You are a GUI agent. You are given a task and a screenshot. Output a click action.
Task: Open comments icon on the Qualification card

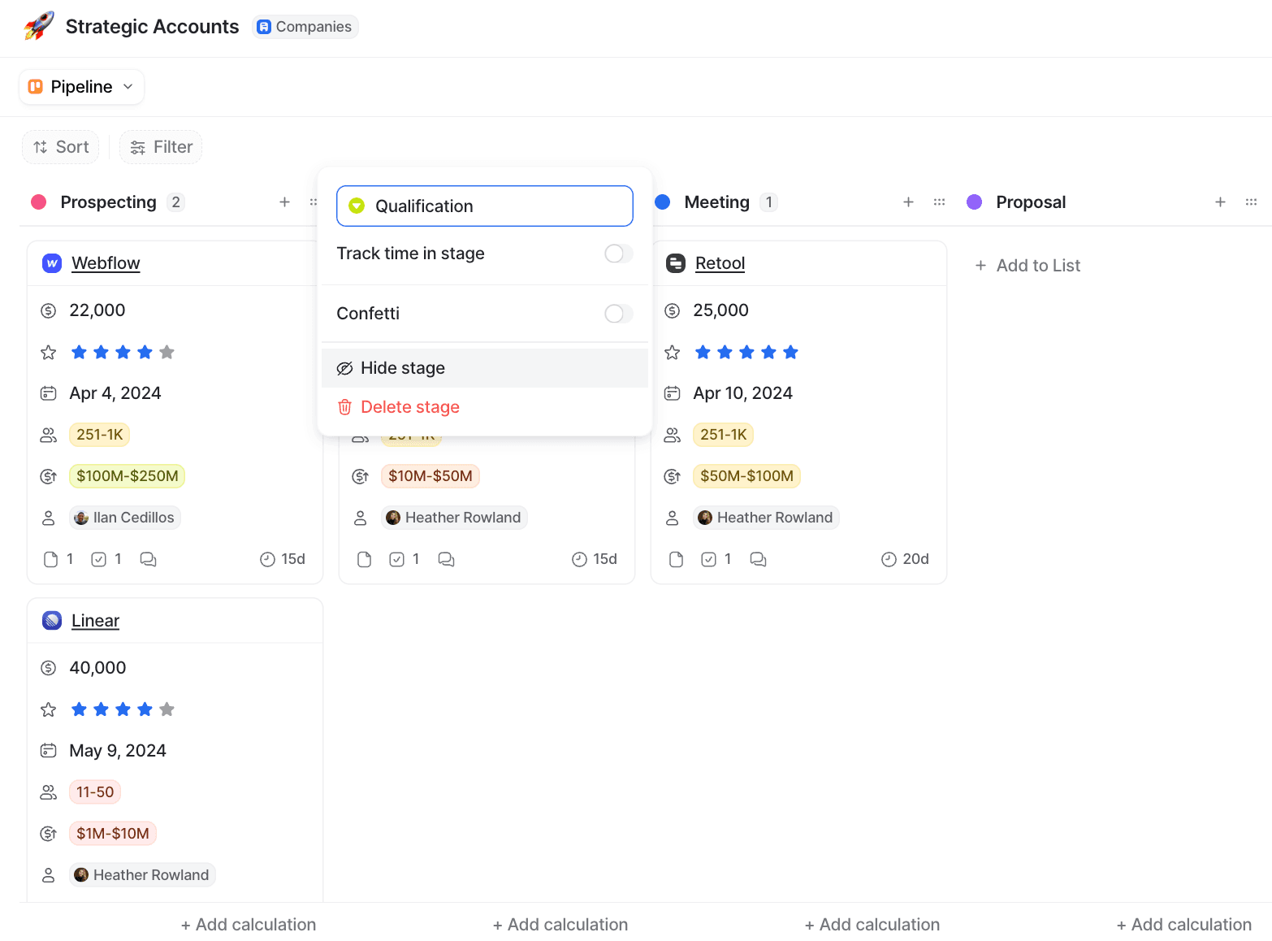click(x=446, y=559)
